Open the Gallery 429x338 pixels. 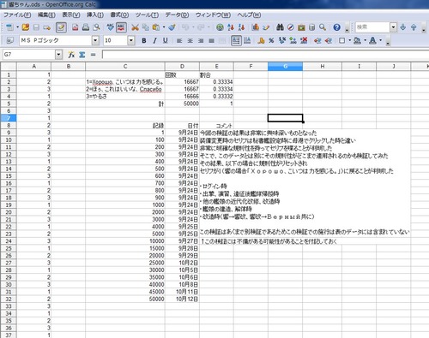pos(301,27)
